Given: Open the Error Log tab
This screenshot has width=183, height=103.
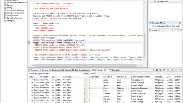Looking at the screenshot, I should tap(114, 70).
